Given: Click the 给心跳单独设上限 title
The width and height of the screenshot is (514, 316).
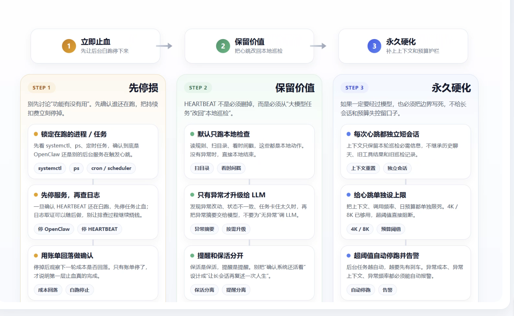Looking at the screenshot, I should coord(380,195).
